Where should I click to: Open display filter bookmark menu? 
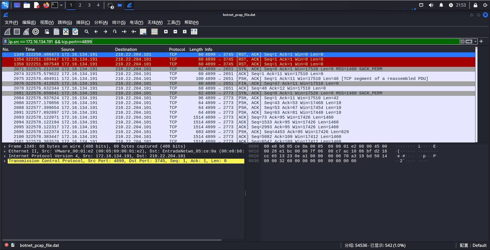click(5, 42)
